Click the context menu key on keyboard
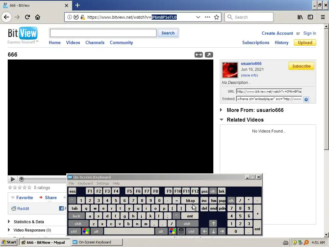The height and width of the screenshot is (247, 329). [x=181, y=232]
